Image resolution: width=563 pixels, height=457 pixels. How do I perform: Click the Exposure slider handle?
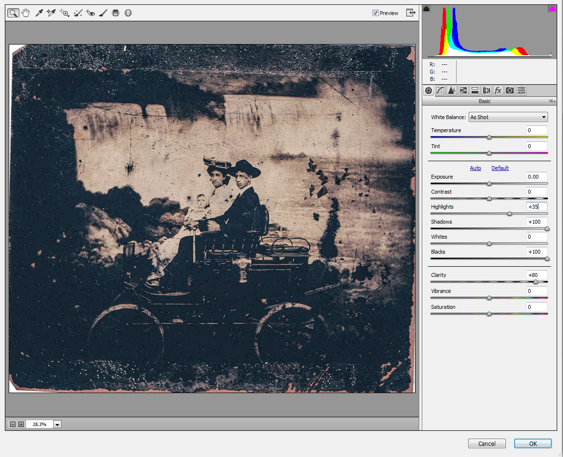[489, 183]
